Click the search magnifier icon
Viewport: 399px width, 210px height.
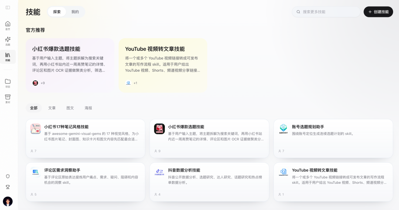click(x=298, y=12)
